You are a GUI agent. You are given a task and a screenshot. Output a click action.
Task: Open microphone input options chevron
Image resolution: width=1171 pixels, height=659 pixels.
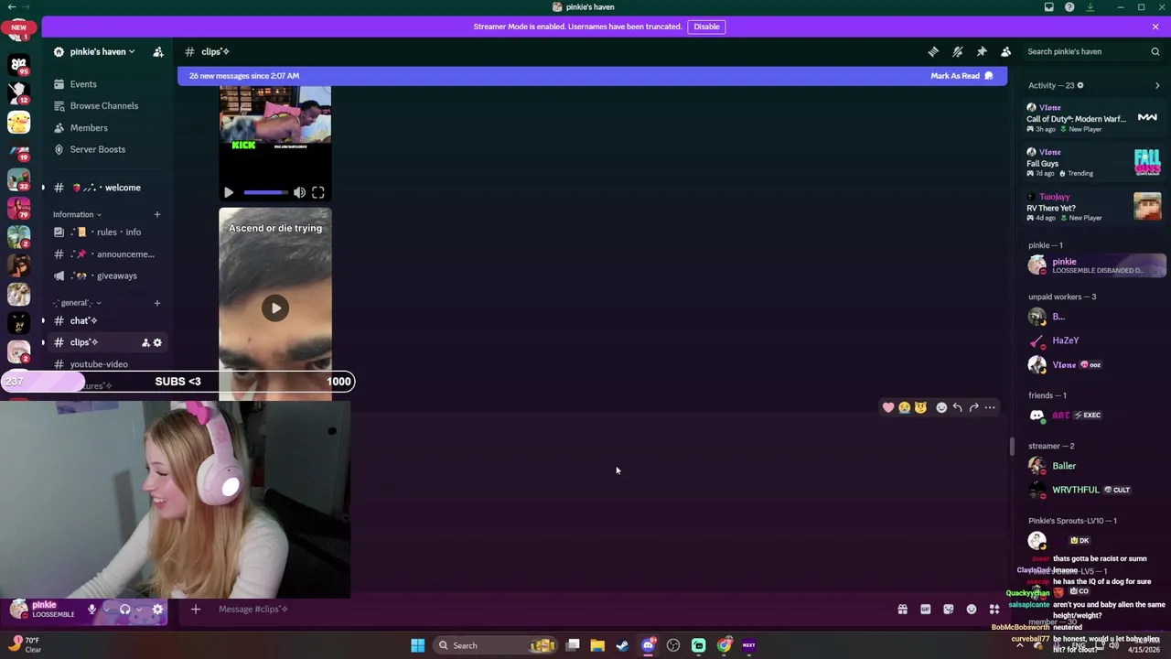coord(106,610)
